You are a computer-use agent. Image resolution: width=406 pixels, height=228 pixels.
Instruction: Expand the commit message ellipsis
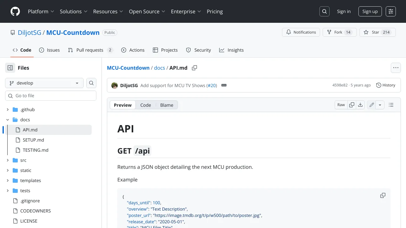click(x=224, y=85)
